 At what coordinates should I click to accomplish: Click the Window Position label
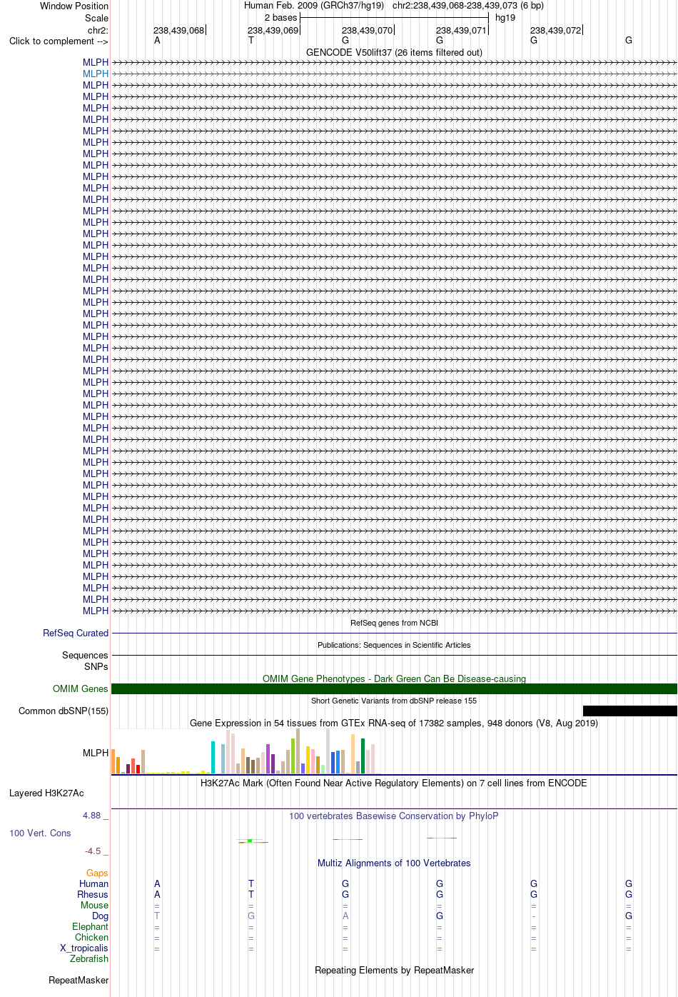[74, 6]
